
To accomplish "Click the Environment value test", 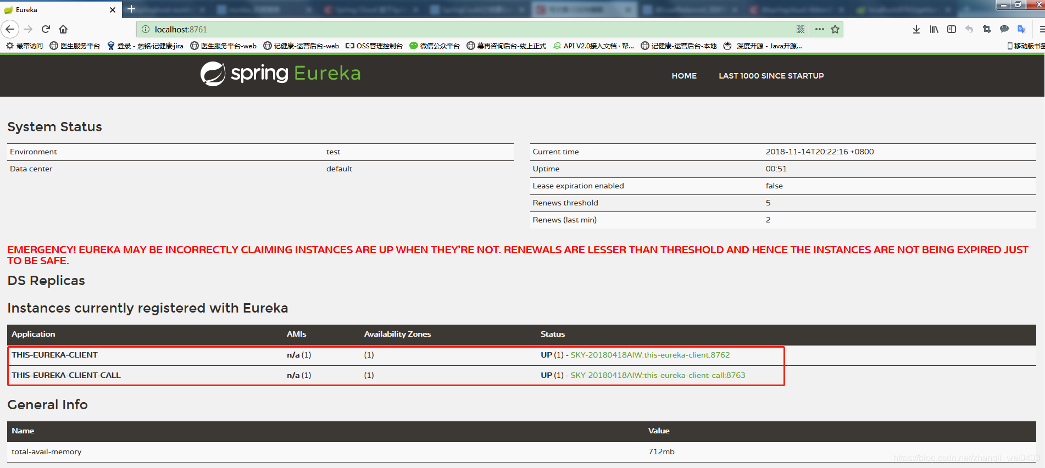I will [333, 152].
